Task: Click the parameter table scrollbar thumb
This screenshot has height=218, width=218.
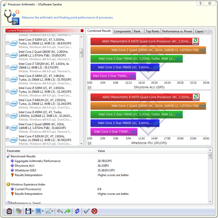Action: point(210,156)
